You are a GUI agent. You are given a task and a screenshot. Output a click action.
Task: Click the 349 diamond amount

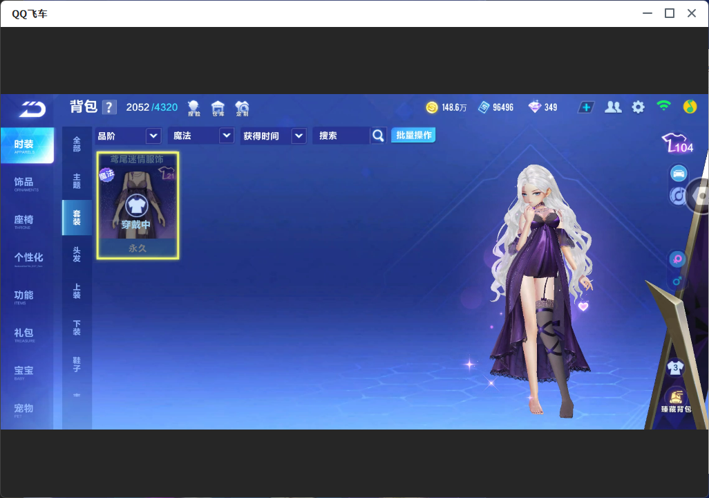[551, 107]
